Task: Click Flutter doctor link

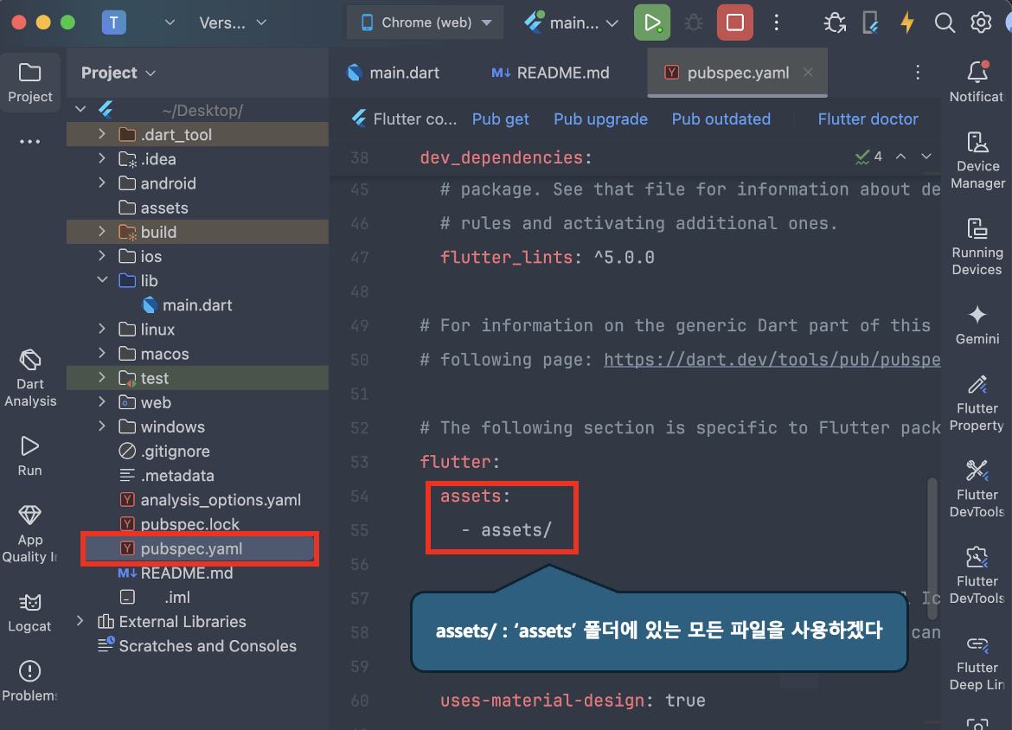Action: pyautogui.click(x=868, y=119)
